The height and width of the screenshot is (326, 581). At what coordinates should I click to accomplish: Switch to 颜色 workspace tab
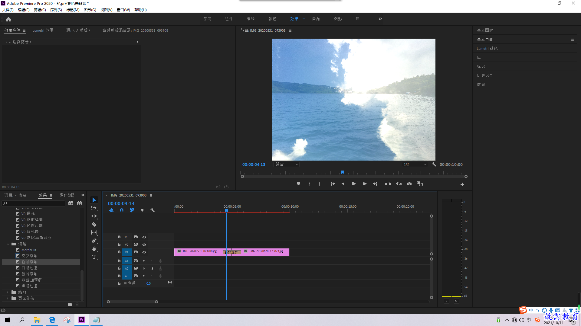[272, 19]
